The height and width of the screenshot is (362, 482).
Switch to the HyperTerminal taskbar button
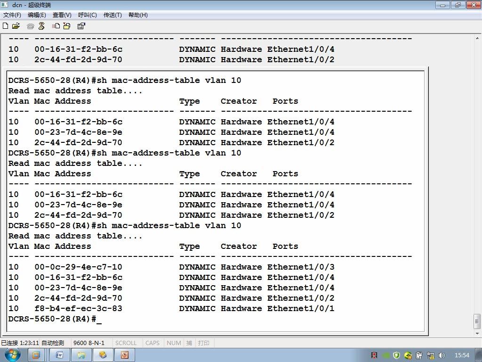pyautogui.click(x=103, y=355)
